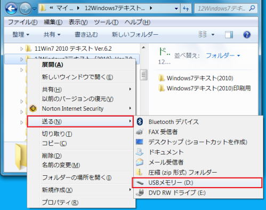Open the ツール(T) menu
Image resolution: width=266 pixels, height=210 pixels.
(106, 22)
